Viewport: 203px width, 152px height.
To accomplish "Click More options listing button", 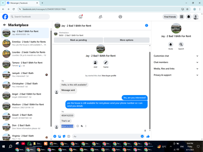I will click(127, 40).
